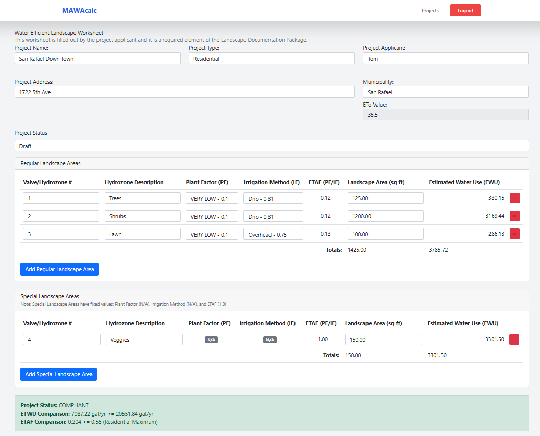540x436 pixels.
Task: Click the N/A Irrigation Method badge for Veggies
Action: [270, 339]
